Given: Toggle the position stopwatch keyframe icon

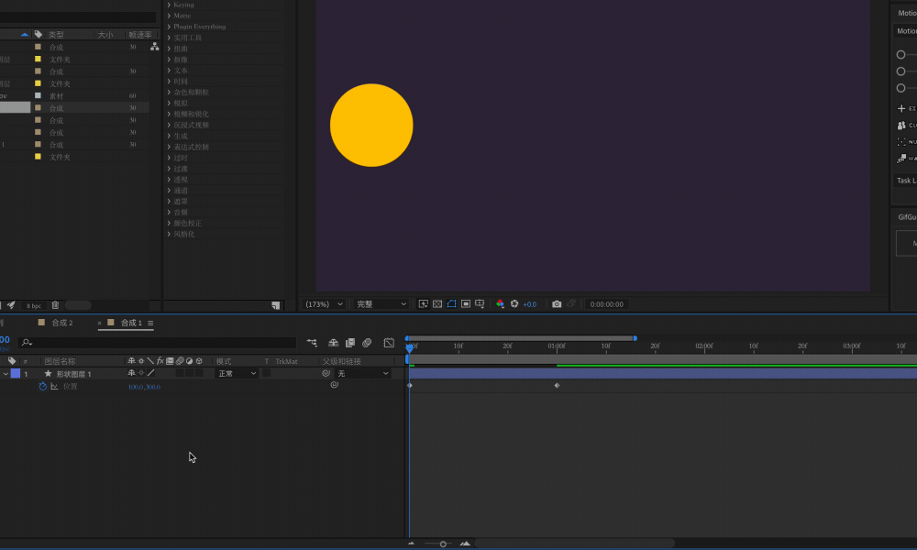Looking at the screenshot, I should [43, 386].
